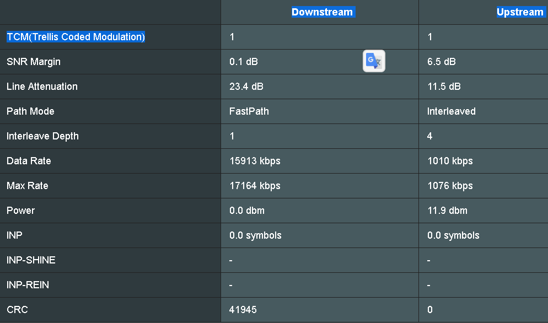Click the downstream SNR Margin 0.1 dB value
The height and width of the screenshot is (323, 548).
click(x=243, y=62)
